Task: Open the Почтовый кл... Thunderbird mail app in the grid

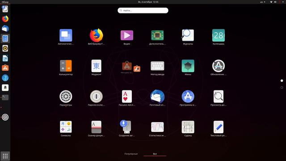Action: (x=157, y=97)
